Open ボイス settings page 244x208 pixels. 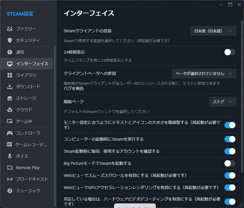[26, 156]
